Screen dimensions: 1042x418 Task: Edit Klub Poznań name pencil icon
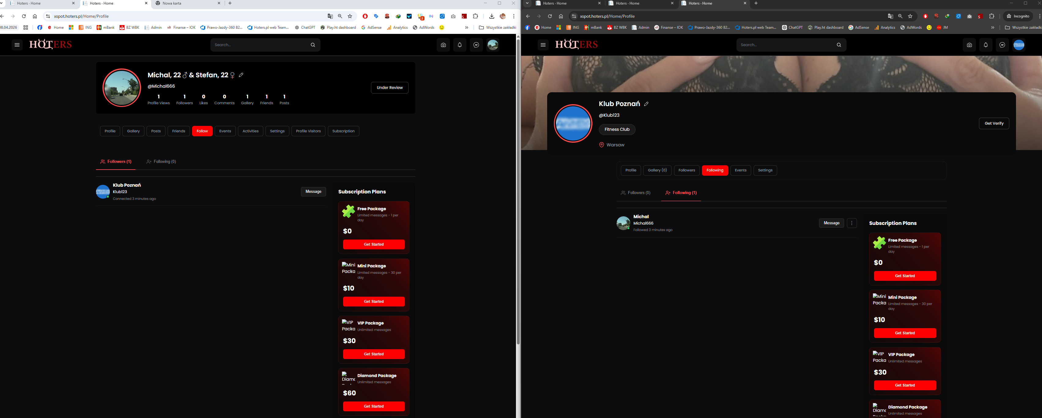[647, 104]
